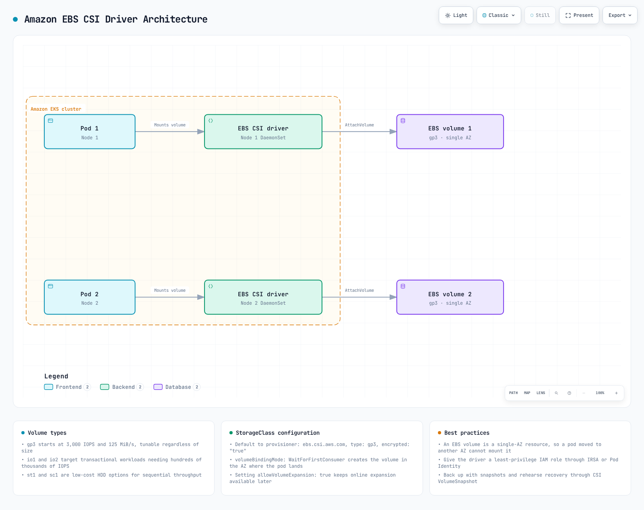Click the window icon on Pod 1 node
This screenshot has width=644, height=510.
click(x=51, y=121)
